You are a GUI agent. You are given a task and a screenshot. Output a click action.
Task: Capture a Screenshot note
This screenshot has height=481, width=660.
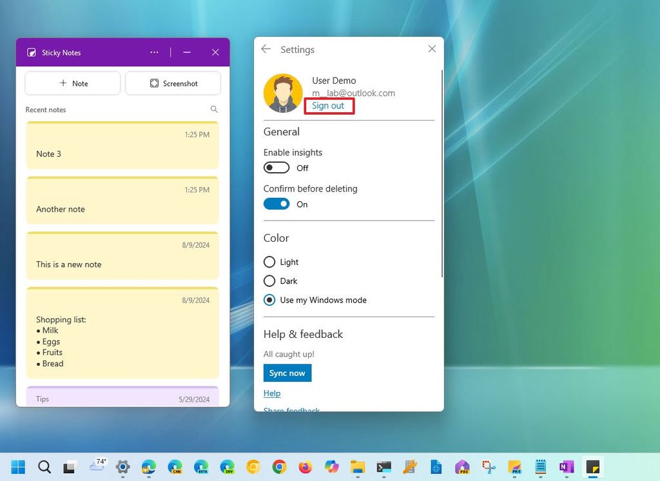pyautogui.click(x=173, y=83)
